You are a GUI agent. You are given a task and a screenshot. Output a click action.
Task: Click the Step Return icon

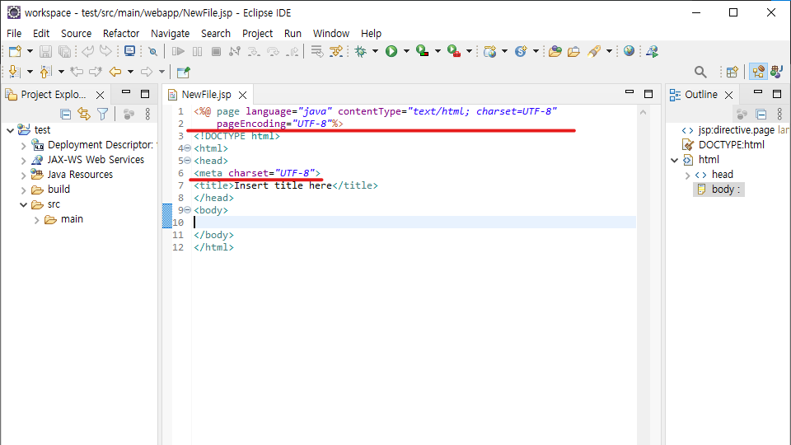[292, 51]
